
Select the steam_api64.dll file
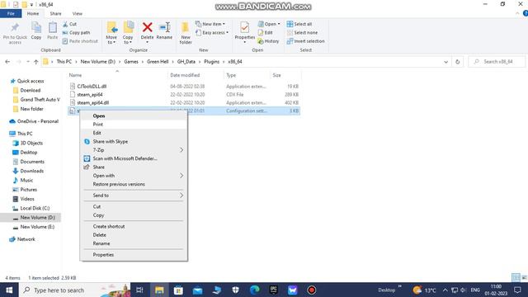tap(92, 102)
